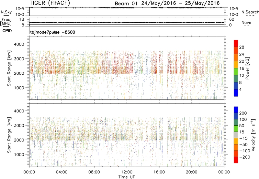Click "10^0" tick on the N.Search axis
Image resolution: width=259 pixels, height=179 pixels.
233,15
